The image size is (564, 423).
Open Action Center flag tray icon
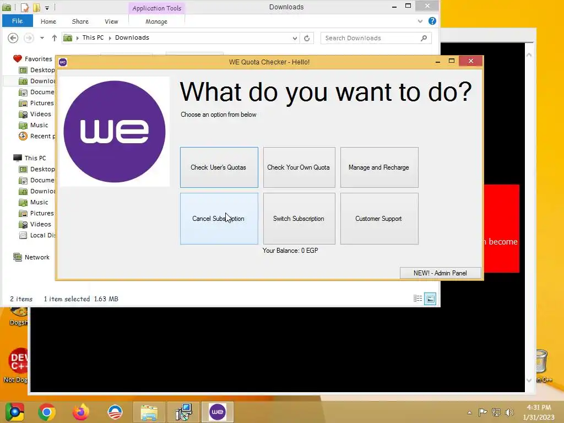482,413
